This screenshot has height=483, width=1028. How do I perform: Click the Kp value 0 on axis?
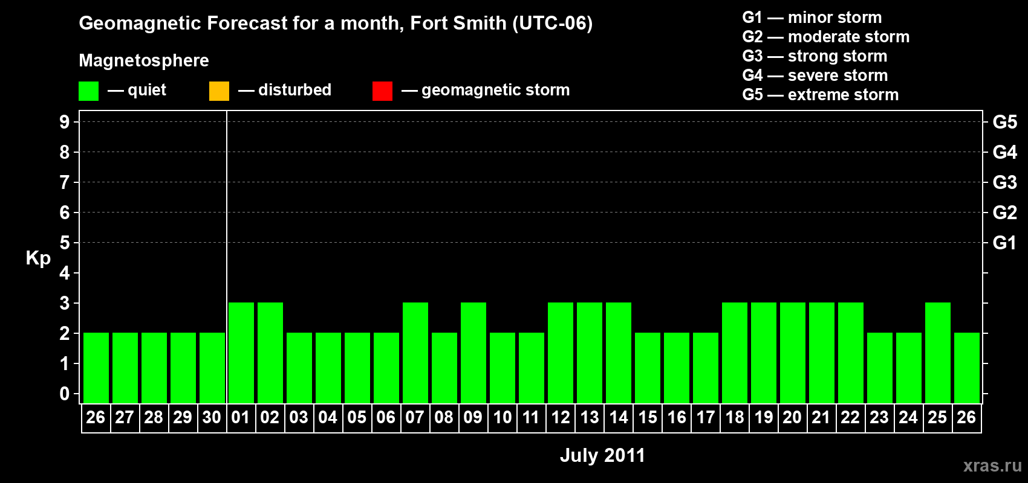point(65,394)
